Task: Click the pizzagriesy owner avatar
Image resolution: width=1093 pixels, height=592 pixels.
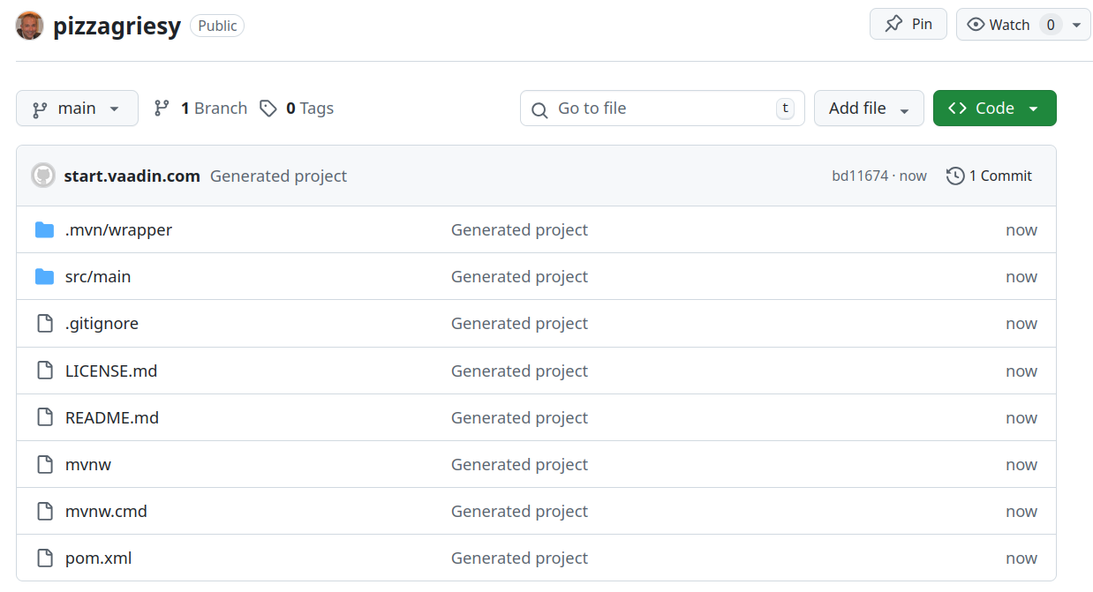Action: tap(30, 26)
